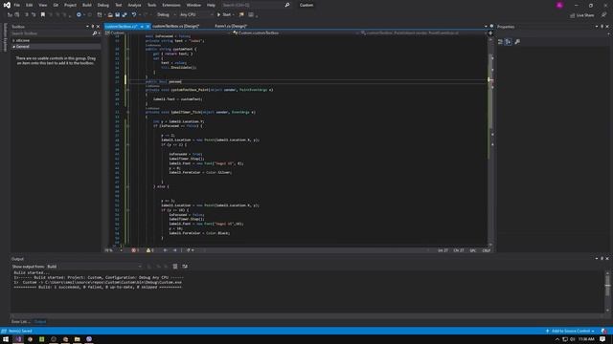The image size is (613, 344).
Task: Open the Build menu
Action: 87,5
